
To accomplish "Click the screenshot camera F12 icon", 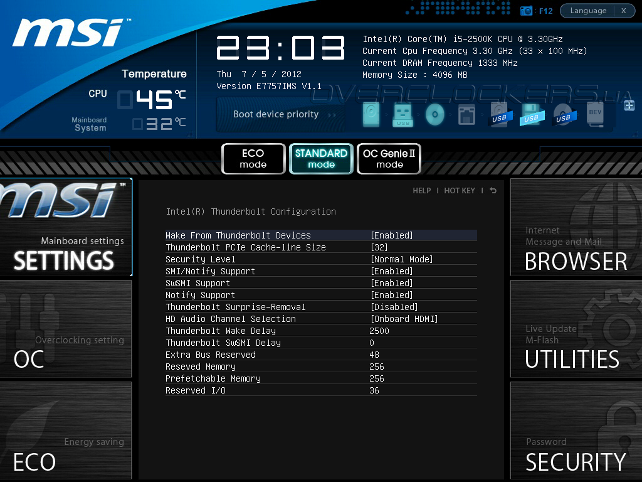I will [526, 11].
